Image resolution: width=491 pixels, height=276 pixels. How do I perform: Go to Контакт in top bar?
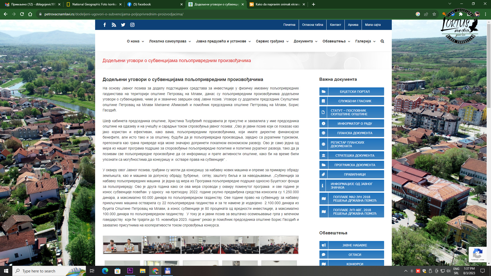coord(335,25)
